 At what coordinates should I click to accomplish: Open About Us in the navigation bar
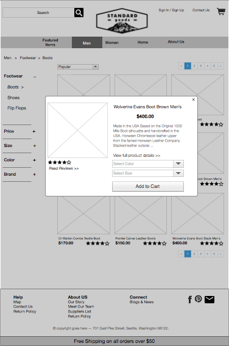176,41
